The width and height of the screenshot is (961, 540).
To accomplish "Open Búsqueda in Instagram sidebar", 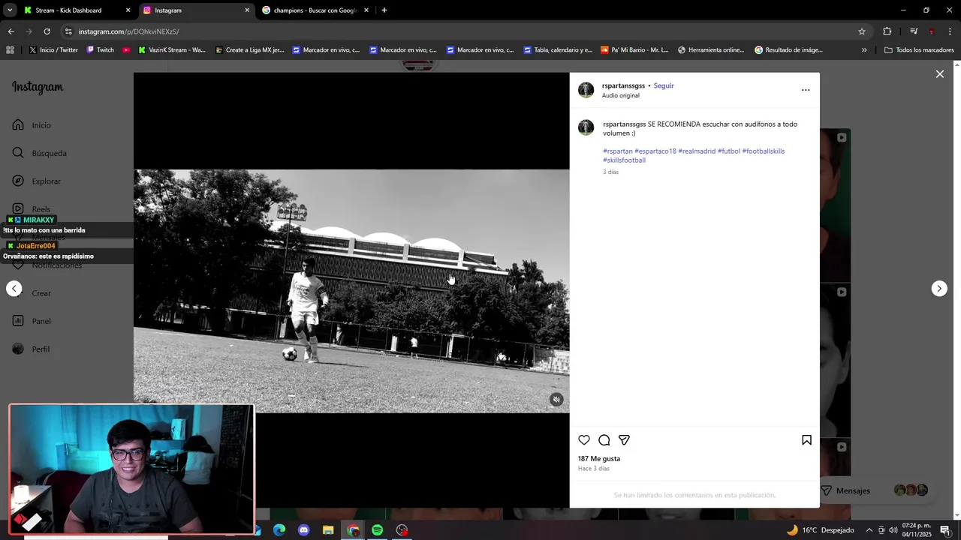I will (40, 153).
